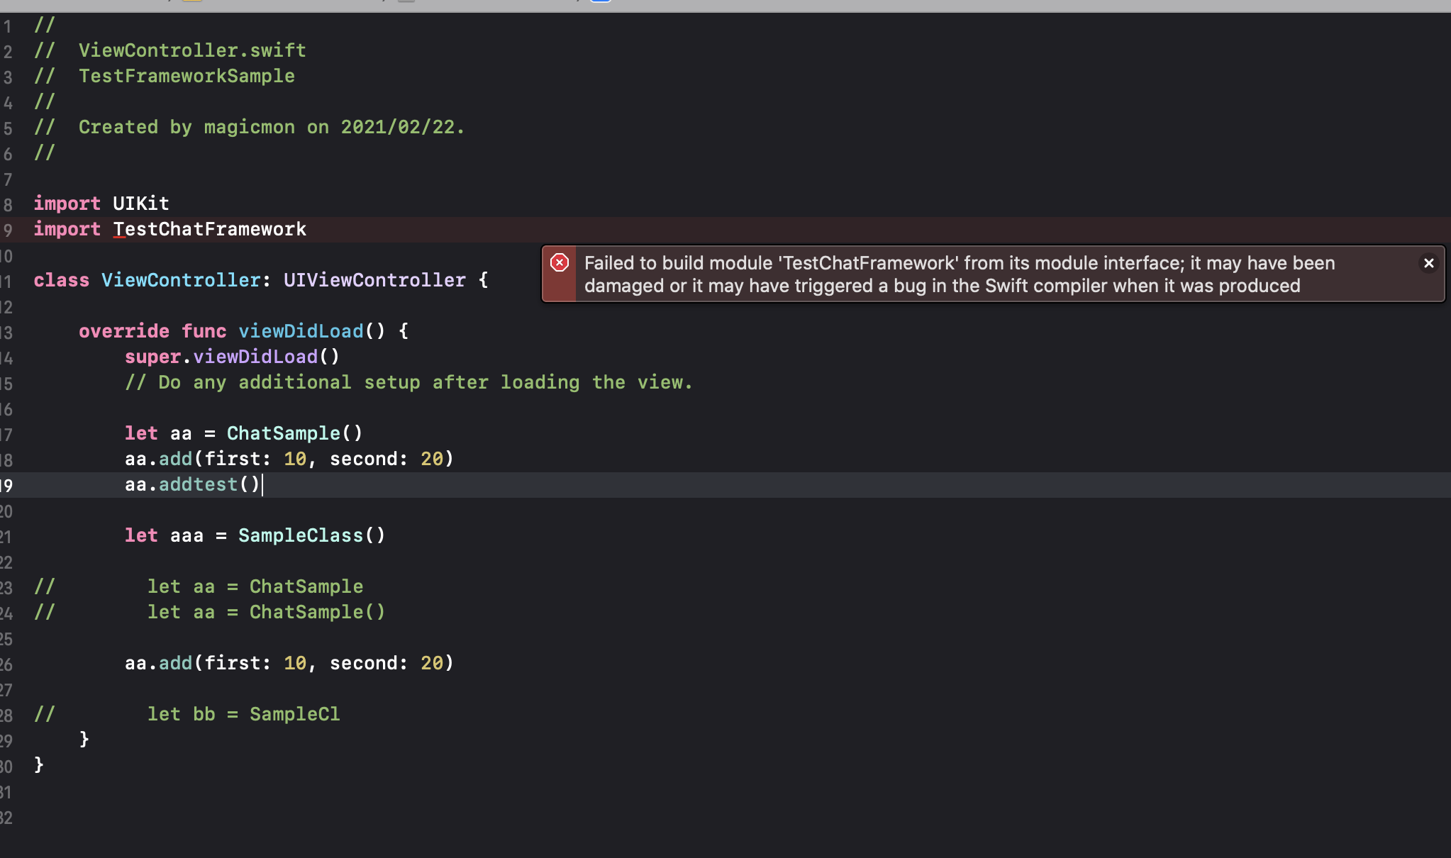
Task: Click the add call on line 18
Action: (x=175, y=459)
